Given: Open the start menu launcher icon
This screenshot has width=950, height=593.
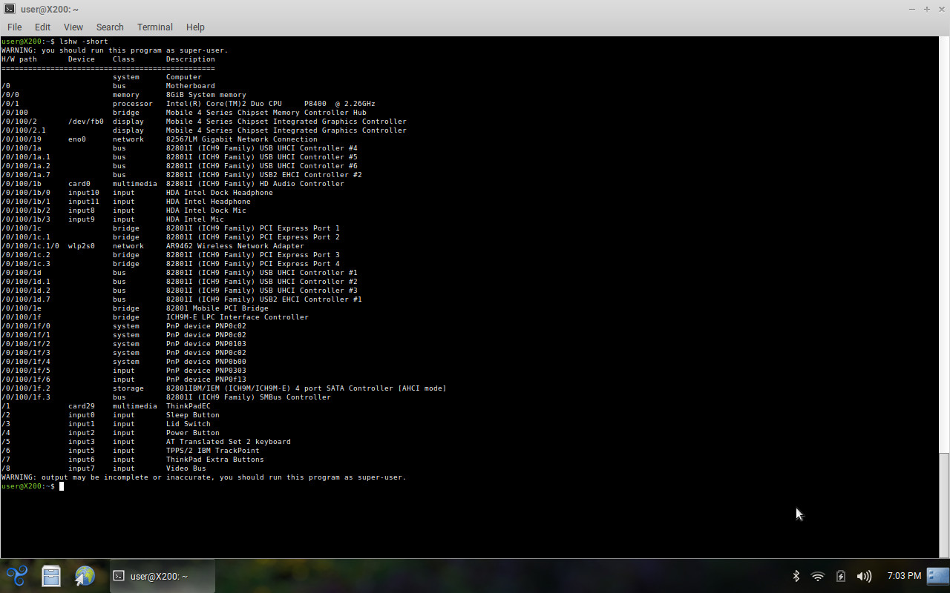Looking at the screenshot, I should (17, 575).
